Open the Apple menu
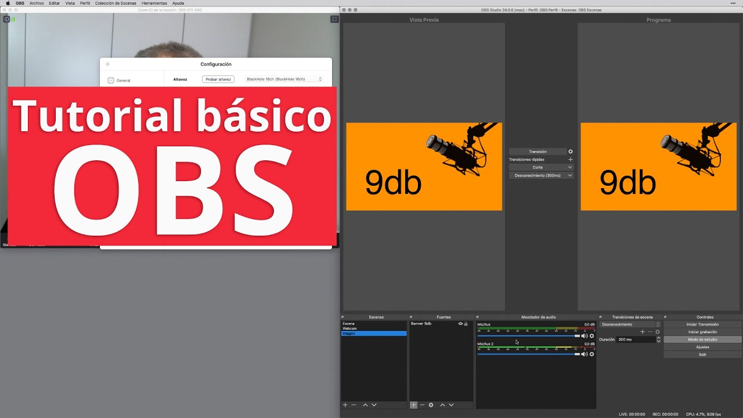 tap(8, 3)
